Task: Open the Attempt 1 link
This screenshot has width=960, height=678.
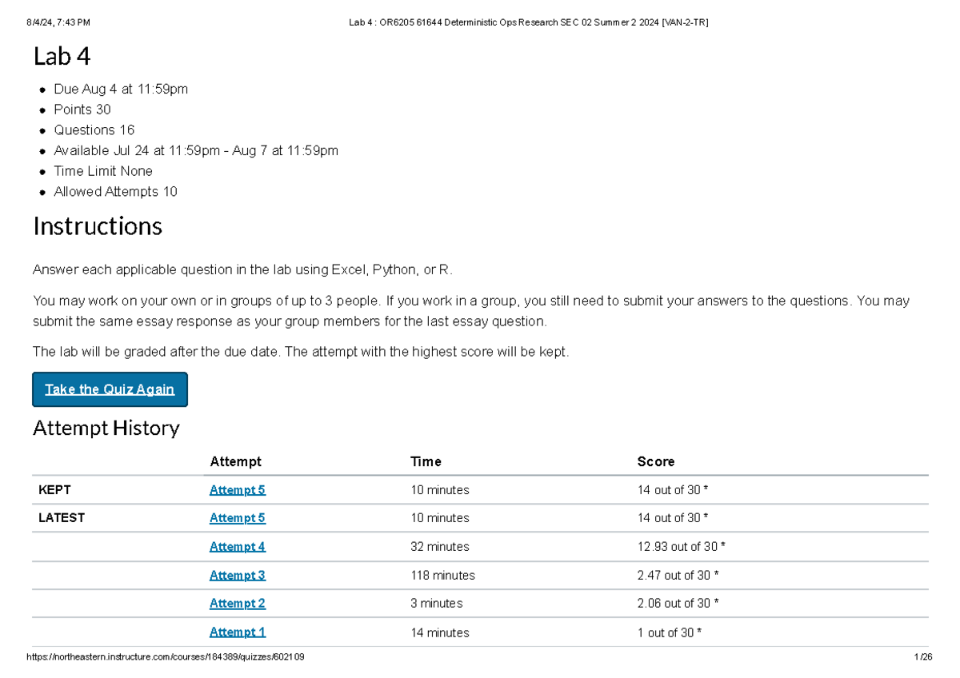Action: [x=237, y=632]
